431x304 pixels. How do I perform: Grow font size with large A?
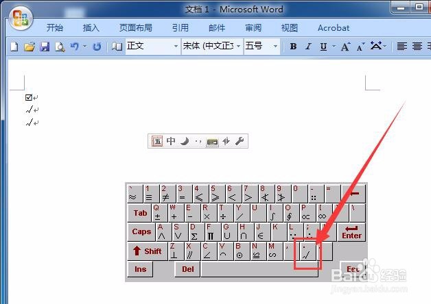[x=345, y=47]
